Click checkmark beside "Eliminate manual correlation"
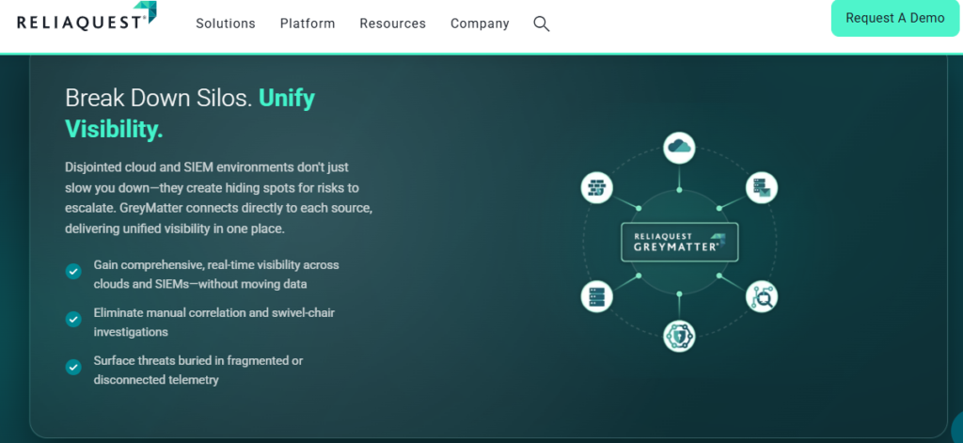Image resolution: width=963 pixels, height=443 pixels. point(73,319)
